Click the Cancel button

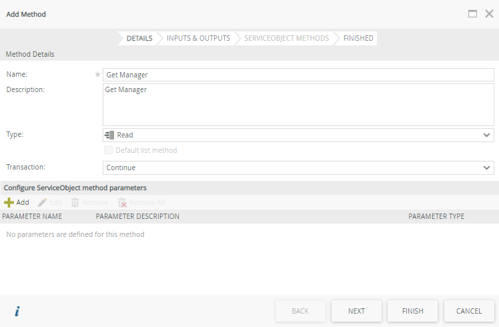pos(469,311)
